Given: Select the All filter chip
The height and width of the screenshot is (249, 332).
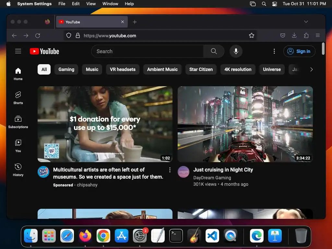Looking at the screenshot, I should pos(44,69).
